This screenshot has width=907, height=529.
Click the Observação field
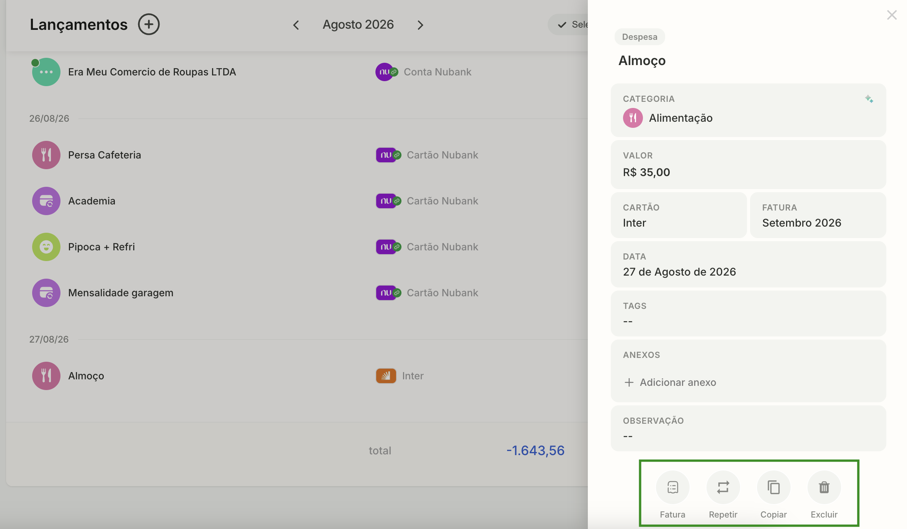coord(748,428)
